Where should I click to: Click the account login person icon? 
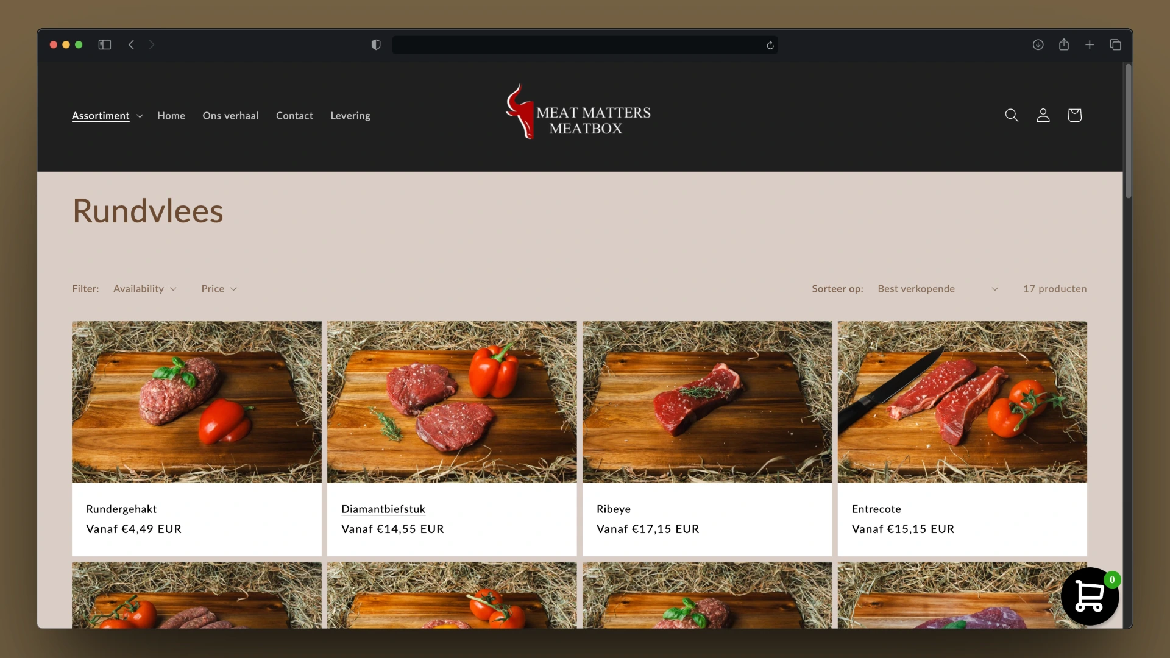pyautogui.click(x=1043, y=115)
